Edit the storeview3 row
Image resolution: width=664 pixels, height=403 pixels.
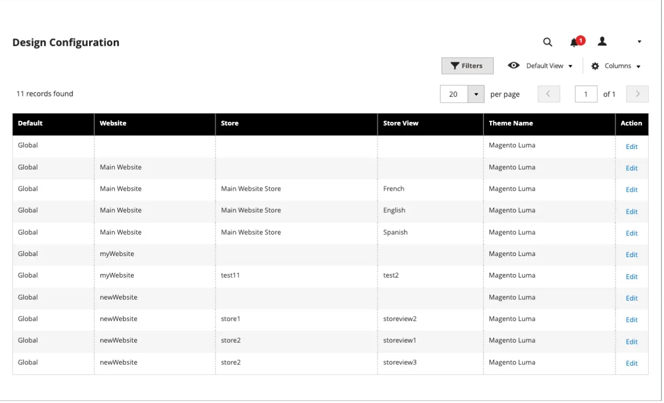631,363
